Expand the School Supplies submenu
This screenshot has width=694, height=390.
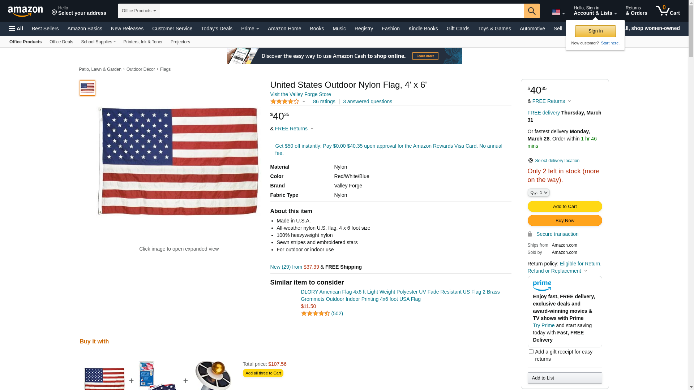pos(98,42)
